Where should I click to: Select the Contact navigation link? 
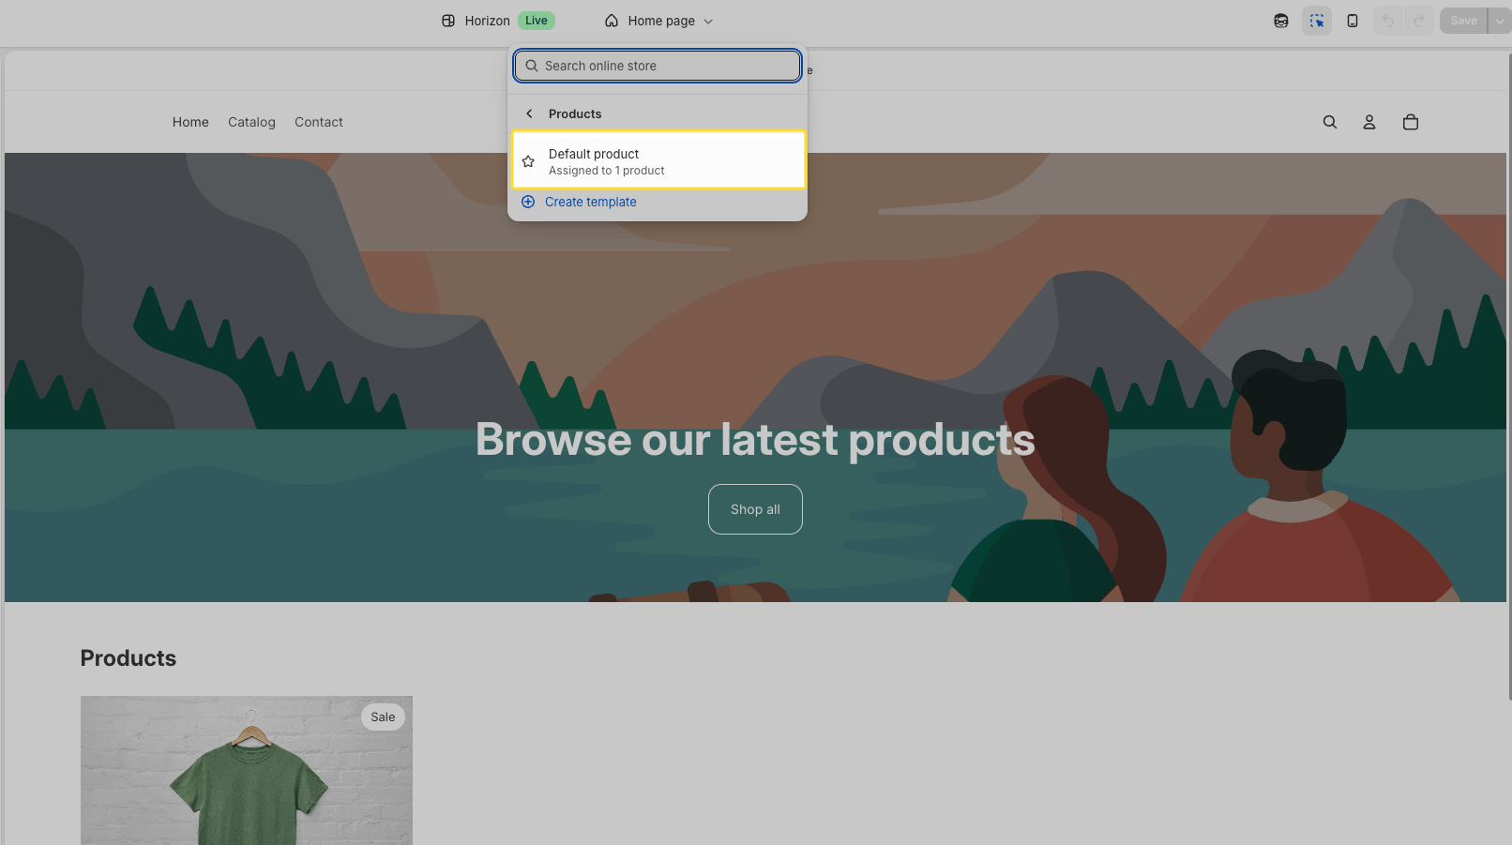[x=318, y=122]
